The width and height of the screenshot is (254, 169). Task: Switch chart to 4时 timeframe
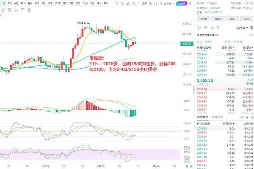tap(16, 3)
